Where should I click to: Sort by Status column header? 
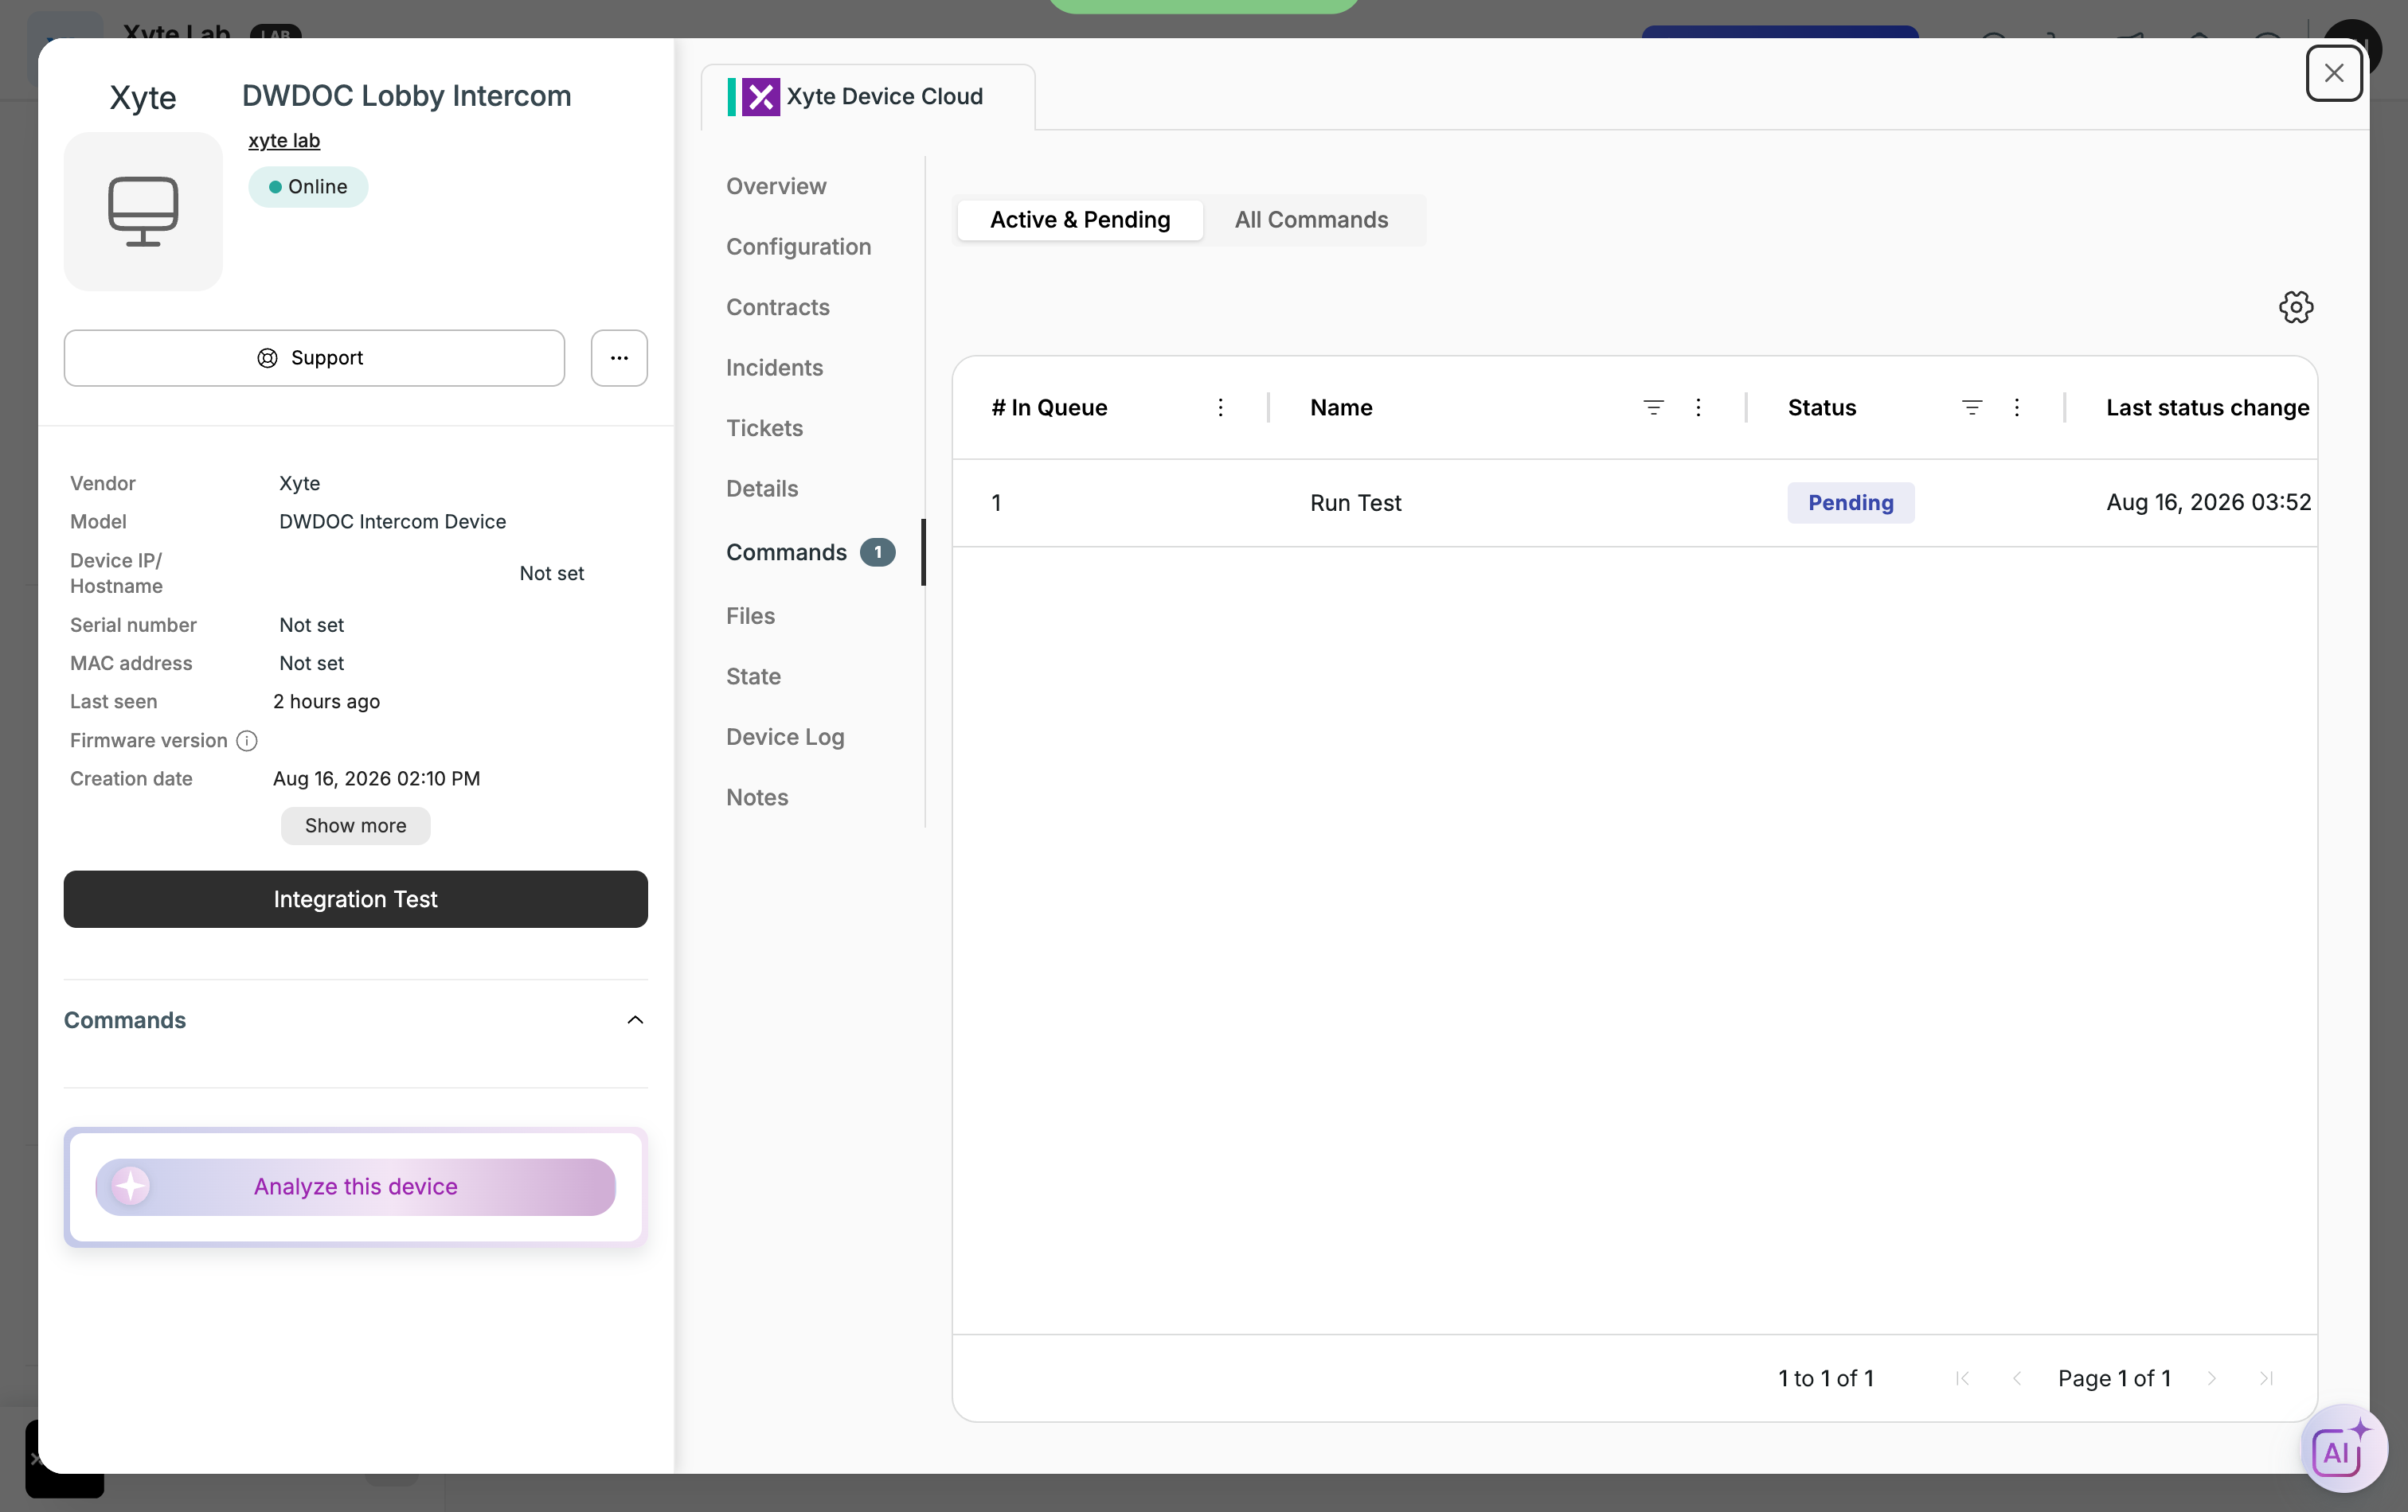click(x=1821, y=407)
